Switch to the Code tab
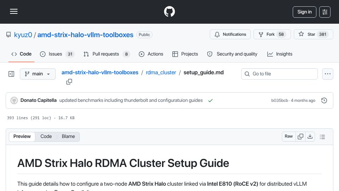Screen dimensions: 339x191 (22, 54)
